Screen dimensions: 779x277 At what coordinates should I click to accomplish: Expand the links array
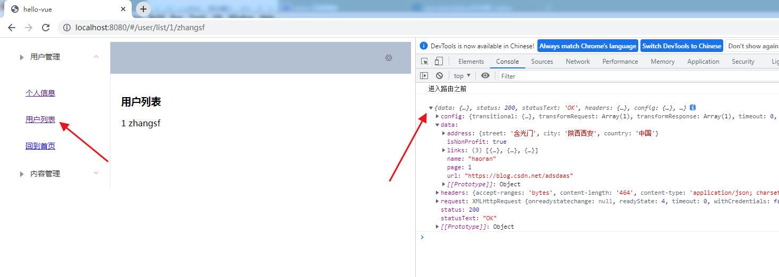[444, 150]
